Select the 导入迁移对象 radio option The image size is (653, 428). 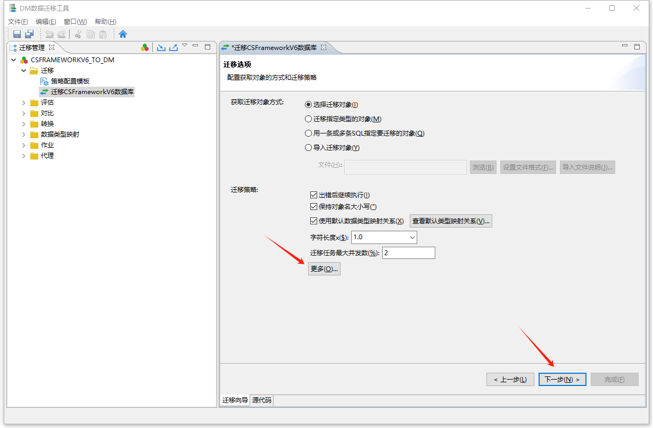pos(308,148)
